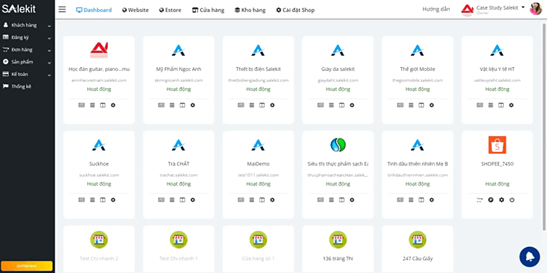Image resolution: width=547 pixels, height=273 pixels.
Task: Click the Shopee logo on SHOPEE_7450 card
Action: [497, 145]
